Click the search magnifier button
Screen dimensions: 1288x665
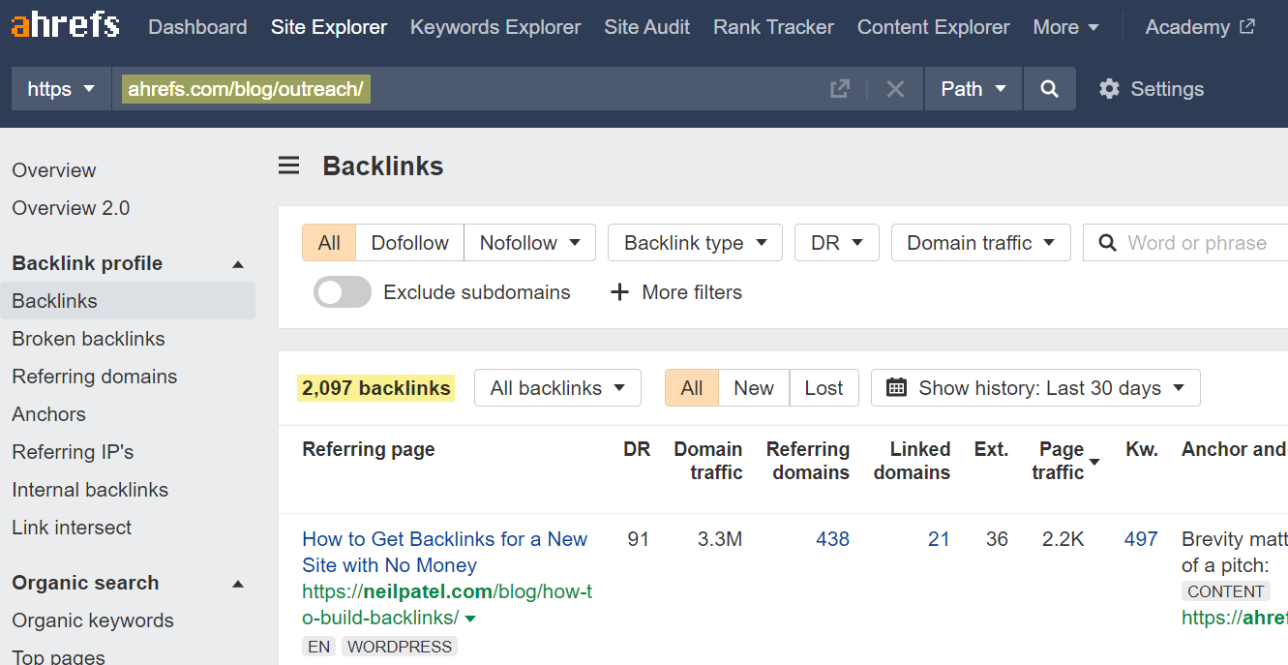click(1049, 89)
